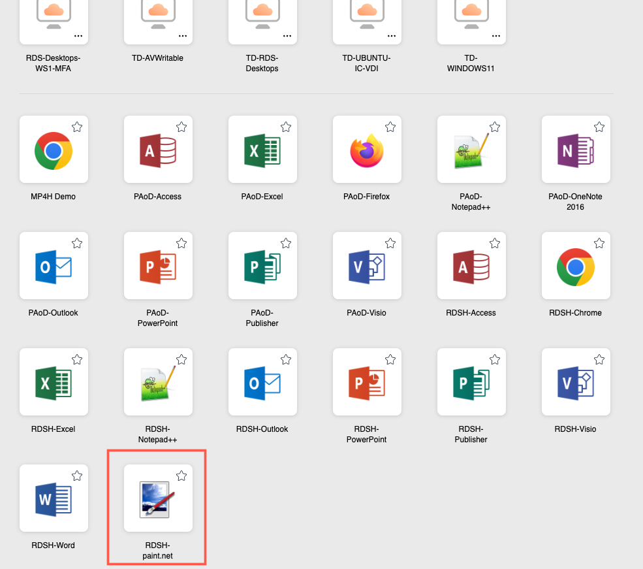Toggle favorite star on PAoD-Access

click(181, 127)
